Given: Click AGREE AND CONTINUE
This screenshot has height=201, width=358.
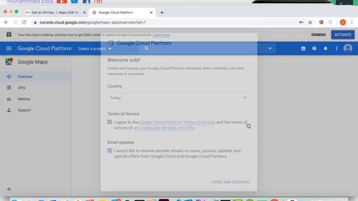Looking at the screenshot, I should 230,182.
